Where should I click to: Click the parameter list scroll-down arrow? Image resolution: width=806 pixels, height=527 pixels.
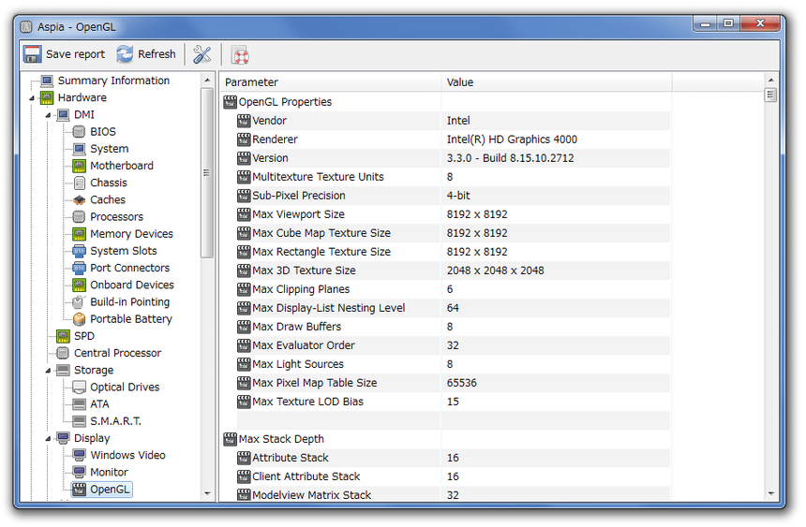pyautogui.click(x=770, y=493)
